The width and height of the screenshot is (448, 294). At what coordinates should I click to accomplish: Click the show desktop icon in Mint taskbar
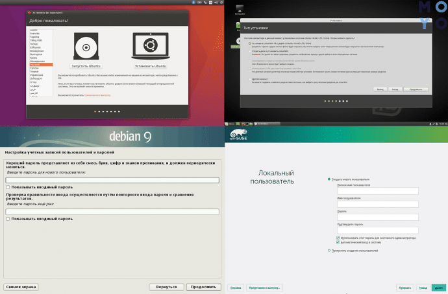coord(238,124)
